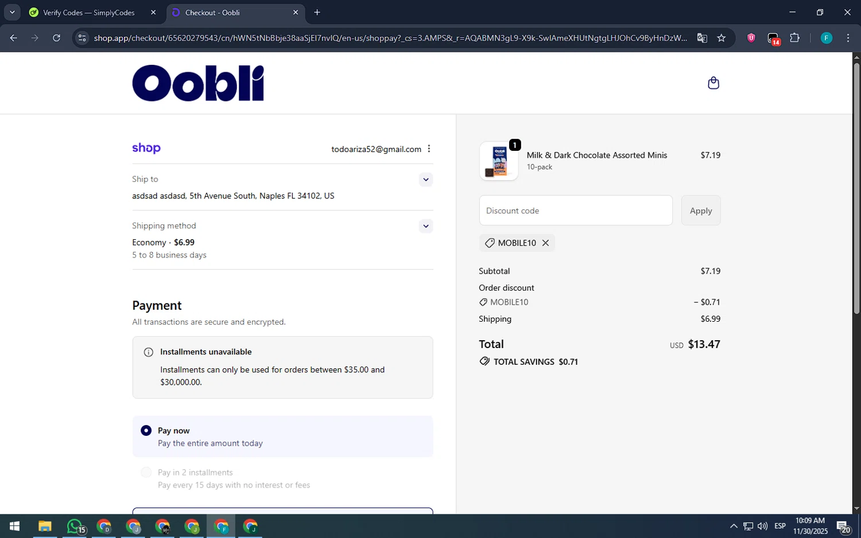Open the Extensions puzzle menu
This screenshot has height=538, width=861.
[794, 38]
